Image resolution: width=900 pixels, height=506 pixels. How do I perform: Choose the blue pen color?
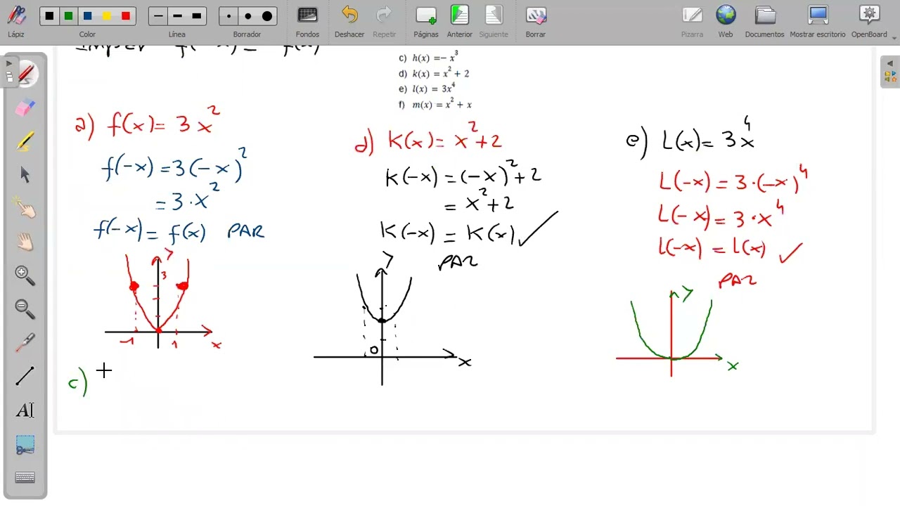click(87, 16)
